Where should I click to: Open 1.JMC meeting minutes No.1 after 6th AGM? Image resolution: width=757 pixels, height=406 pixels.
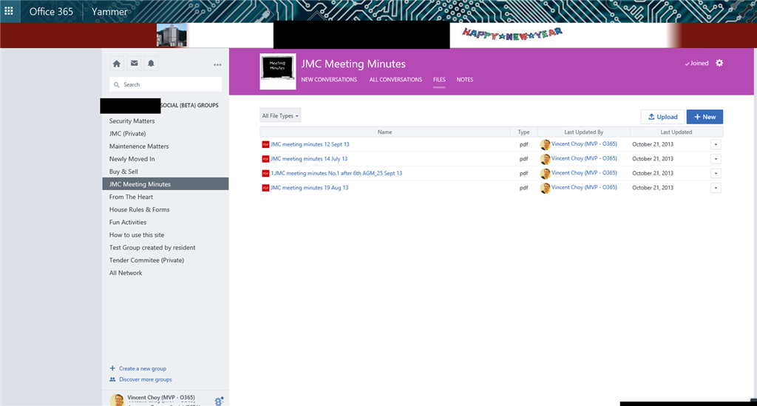336,173
